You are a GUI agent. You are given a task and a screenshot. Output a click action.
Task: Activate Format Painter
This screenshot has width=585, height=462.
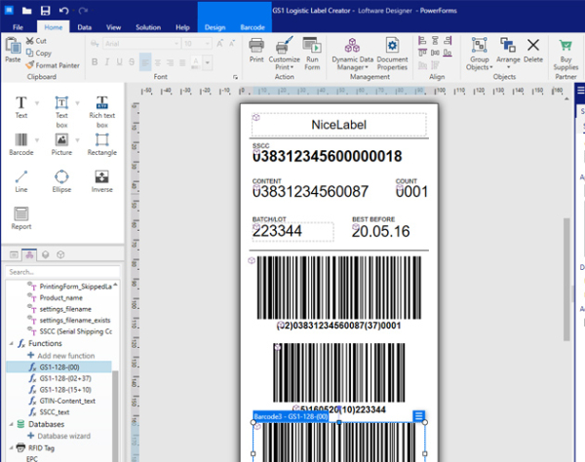click(x=53, y=65)
